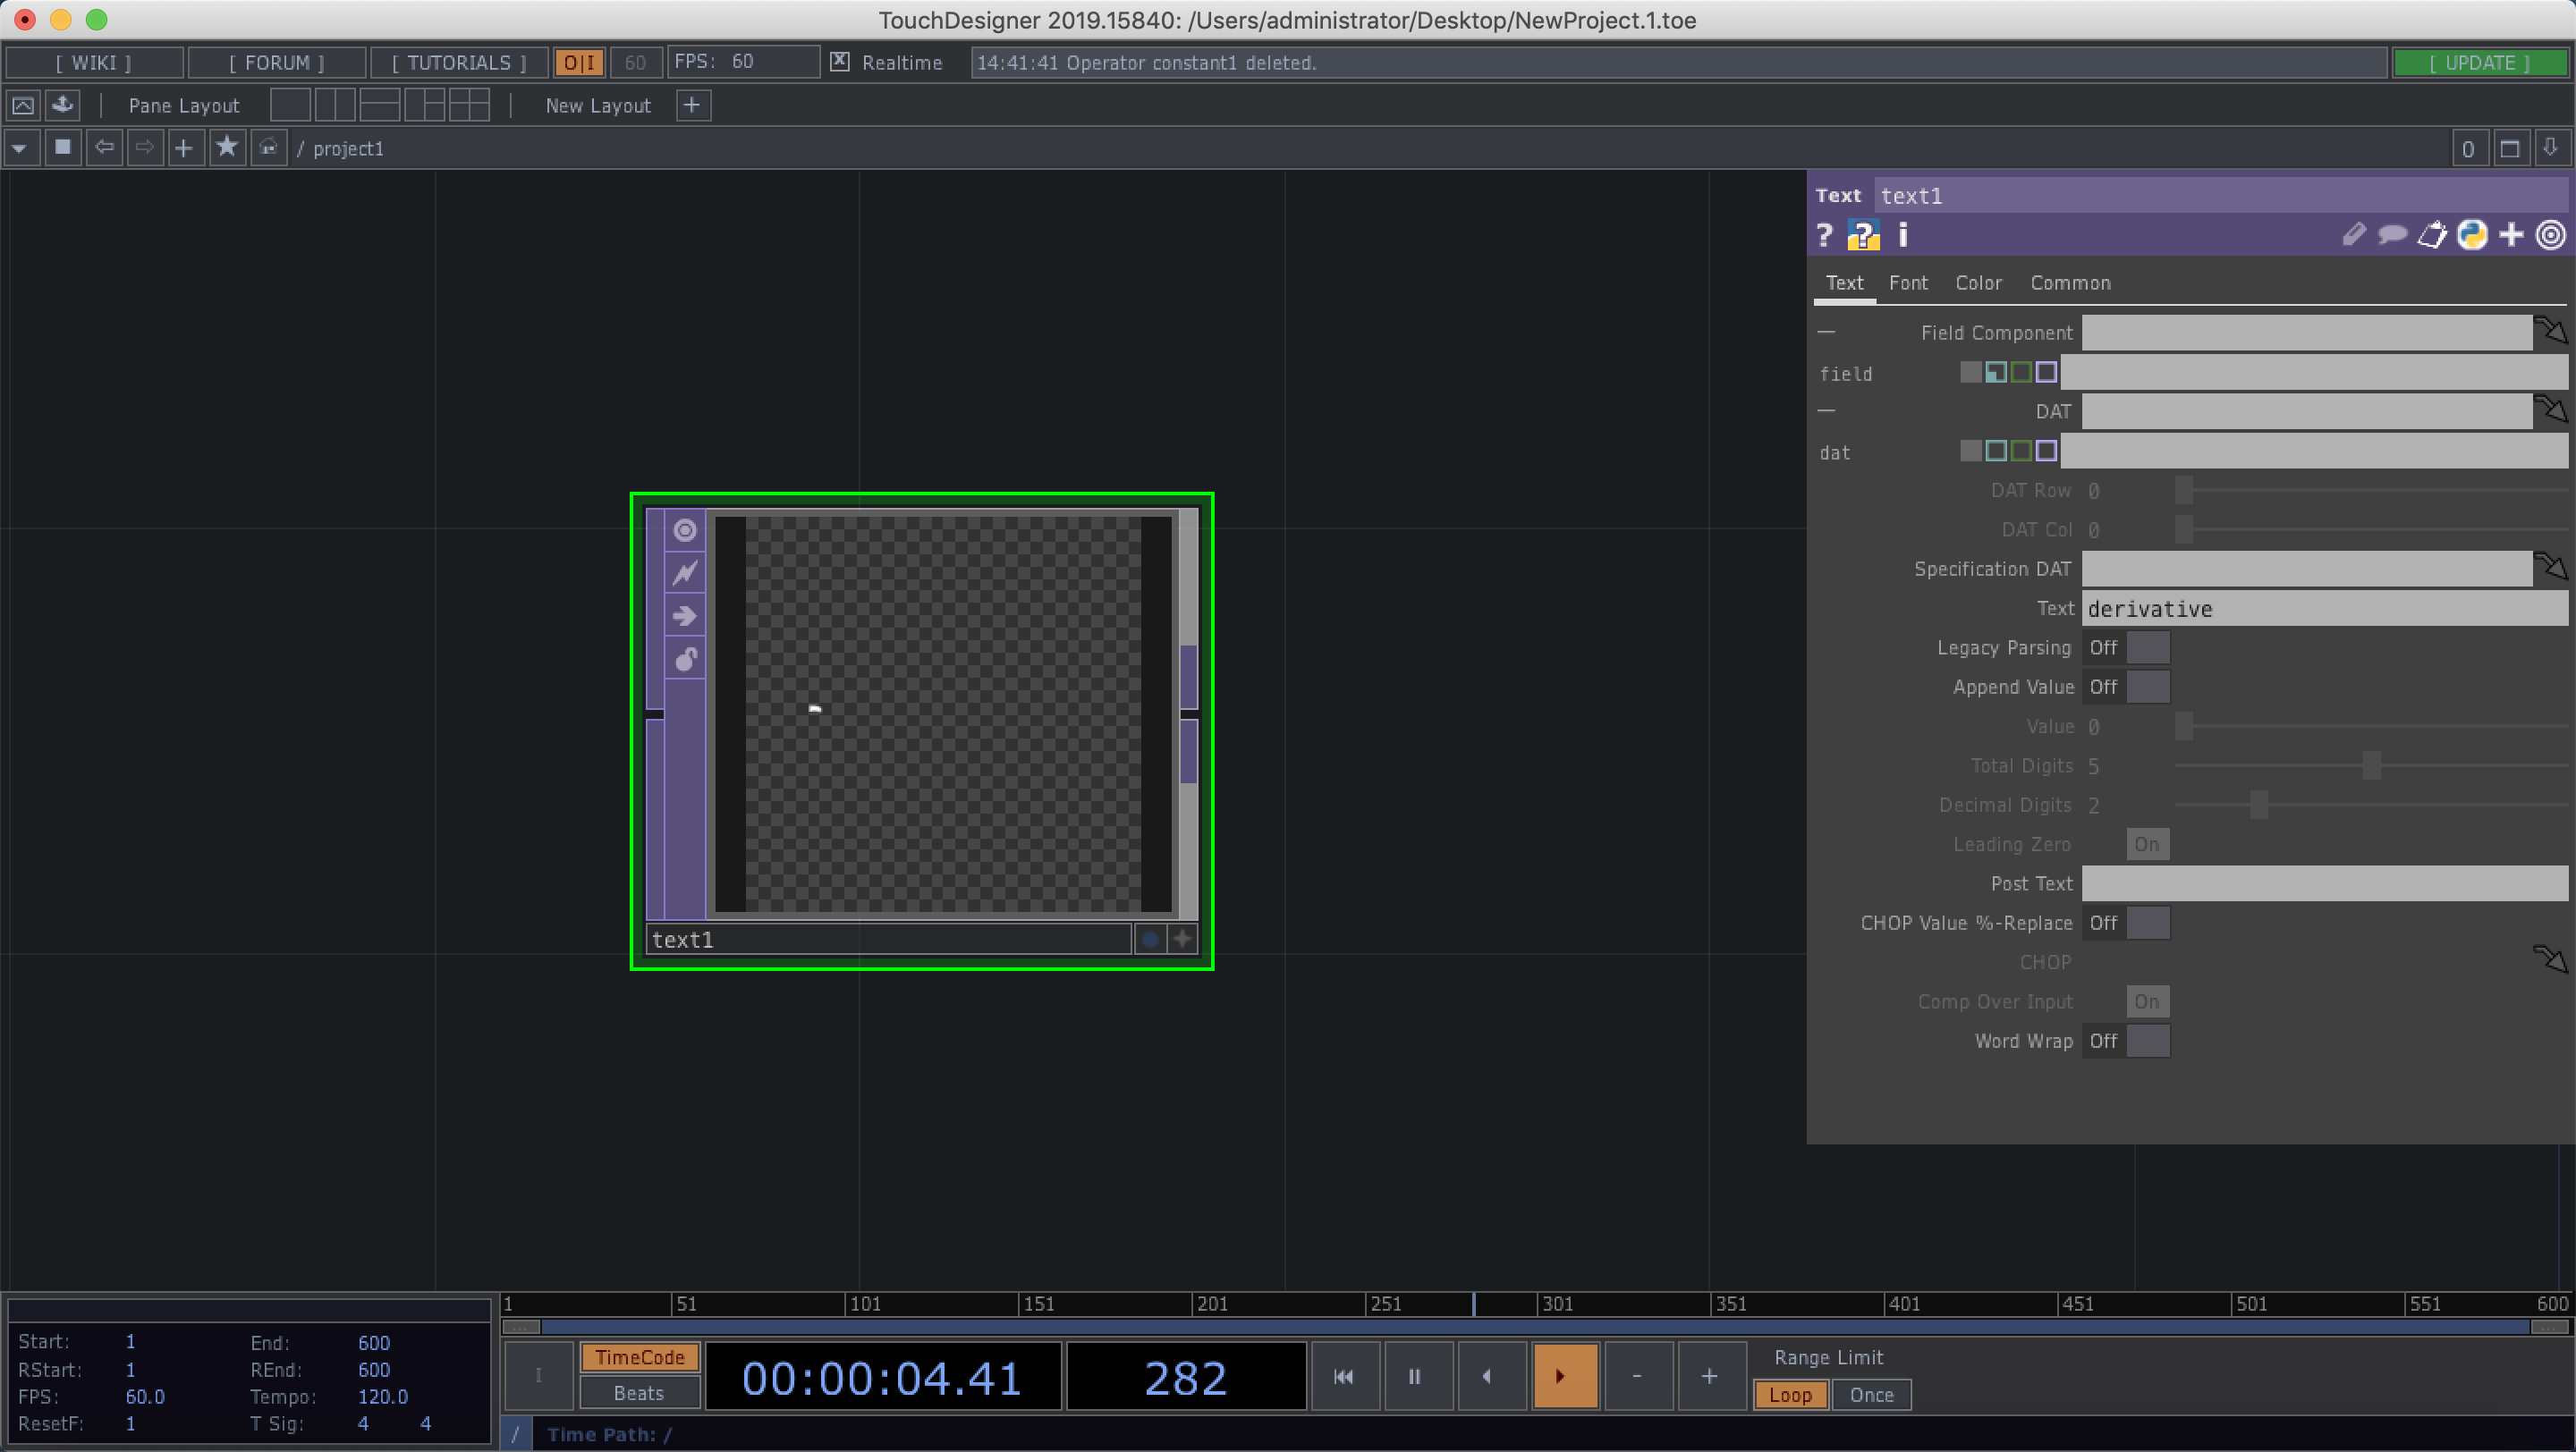
Task: Click the home navigation icon in path bar
Action: pyautogui.click(x=268, y=148)
